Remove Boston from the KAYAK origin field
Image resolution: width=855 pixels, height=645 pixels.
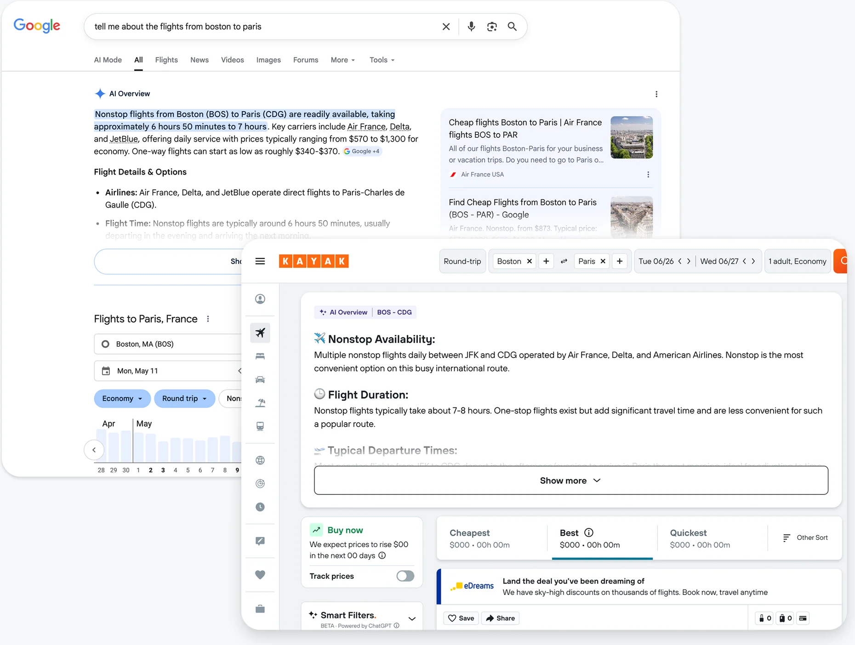point(530,261)
